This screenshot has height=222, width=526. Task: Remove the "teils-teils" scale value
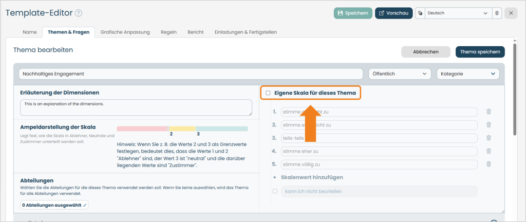489,138
